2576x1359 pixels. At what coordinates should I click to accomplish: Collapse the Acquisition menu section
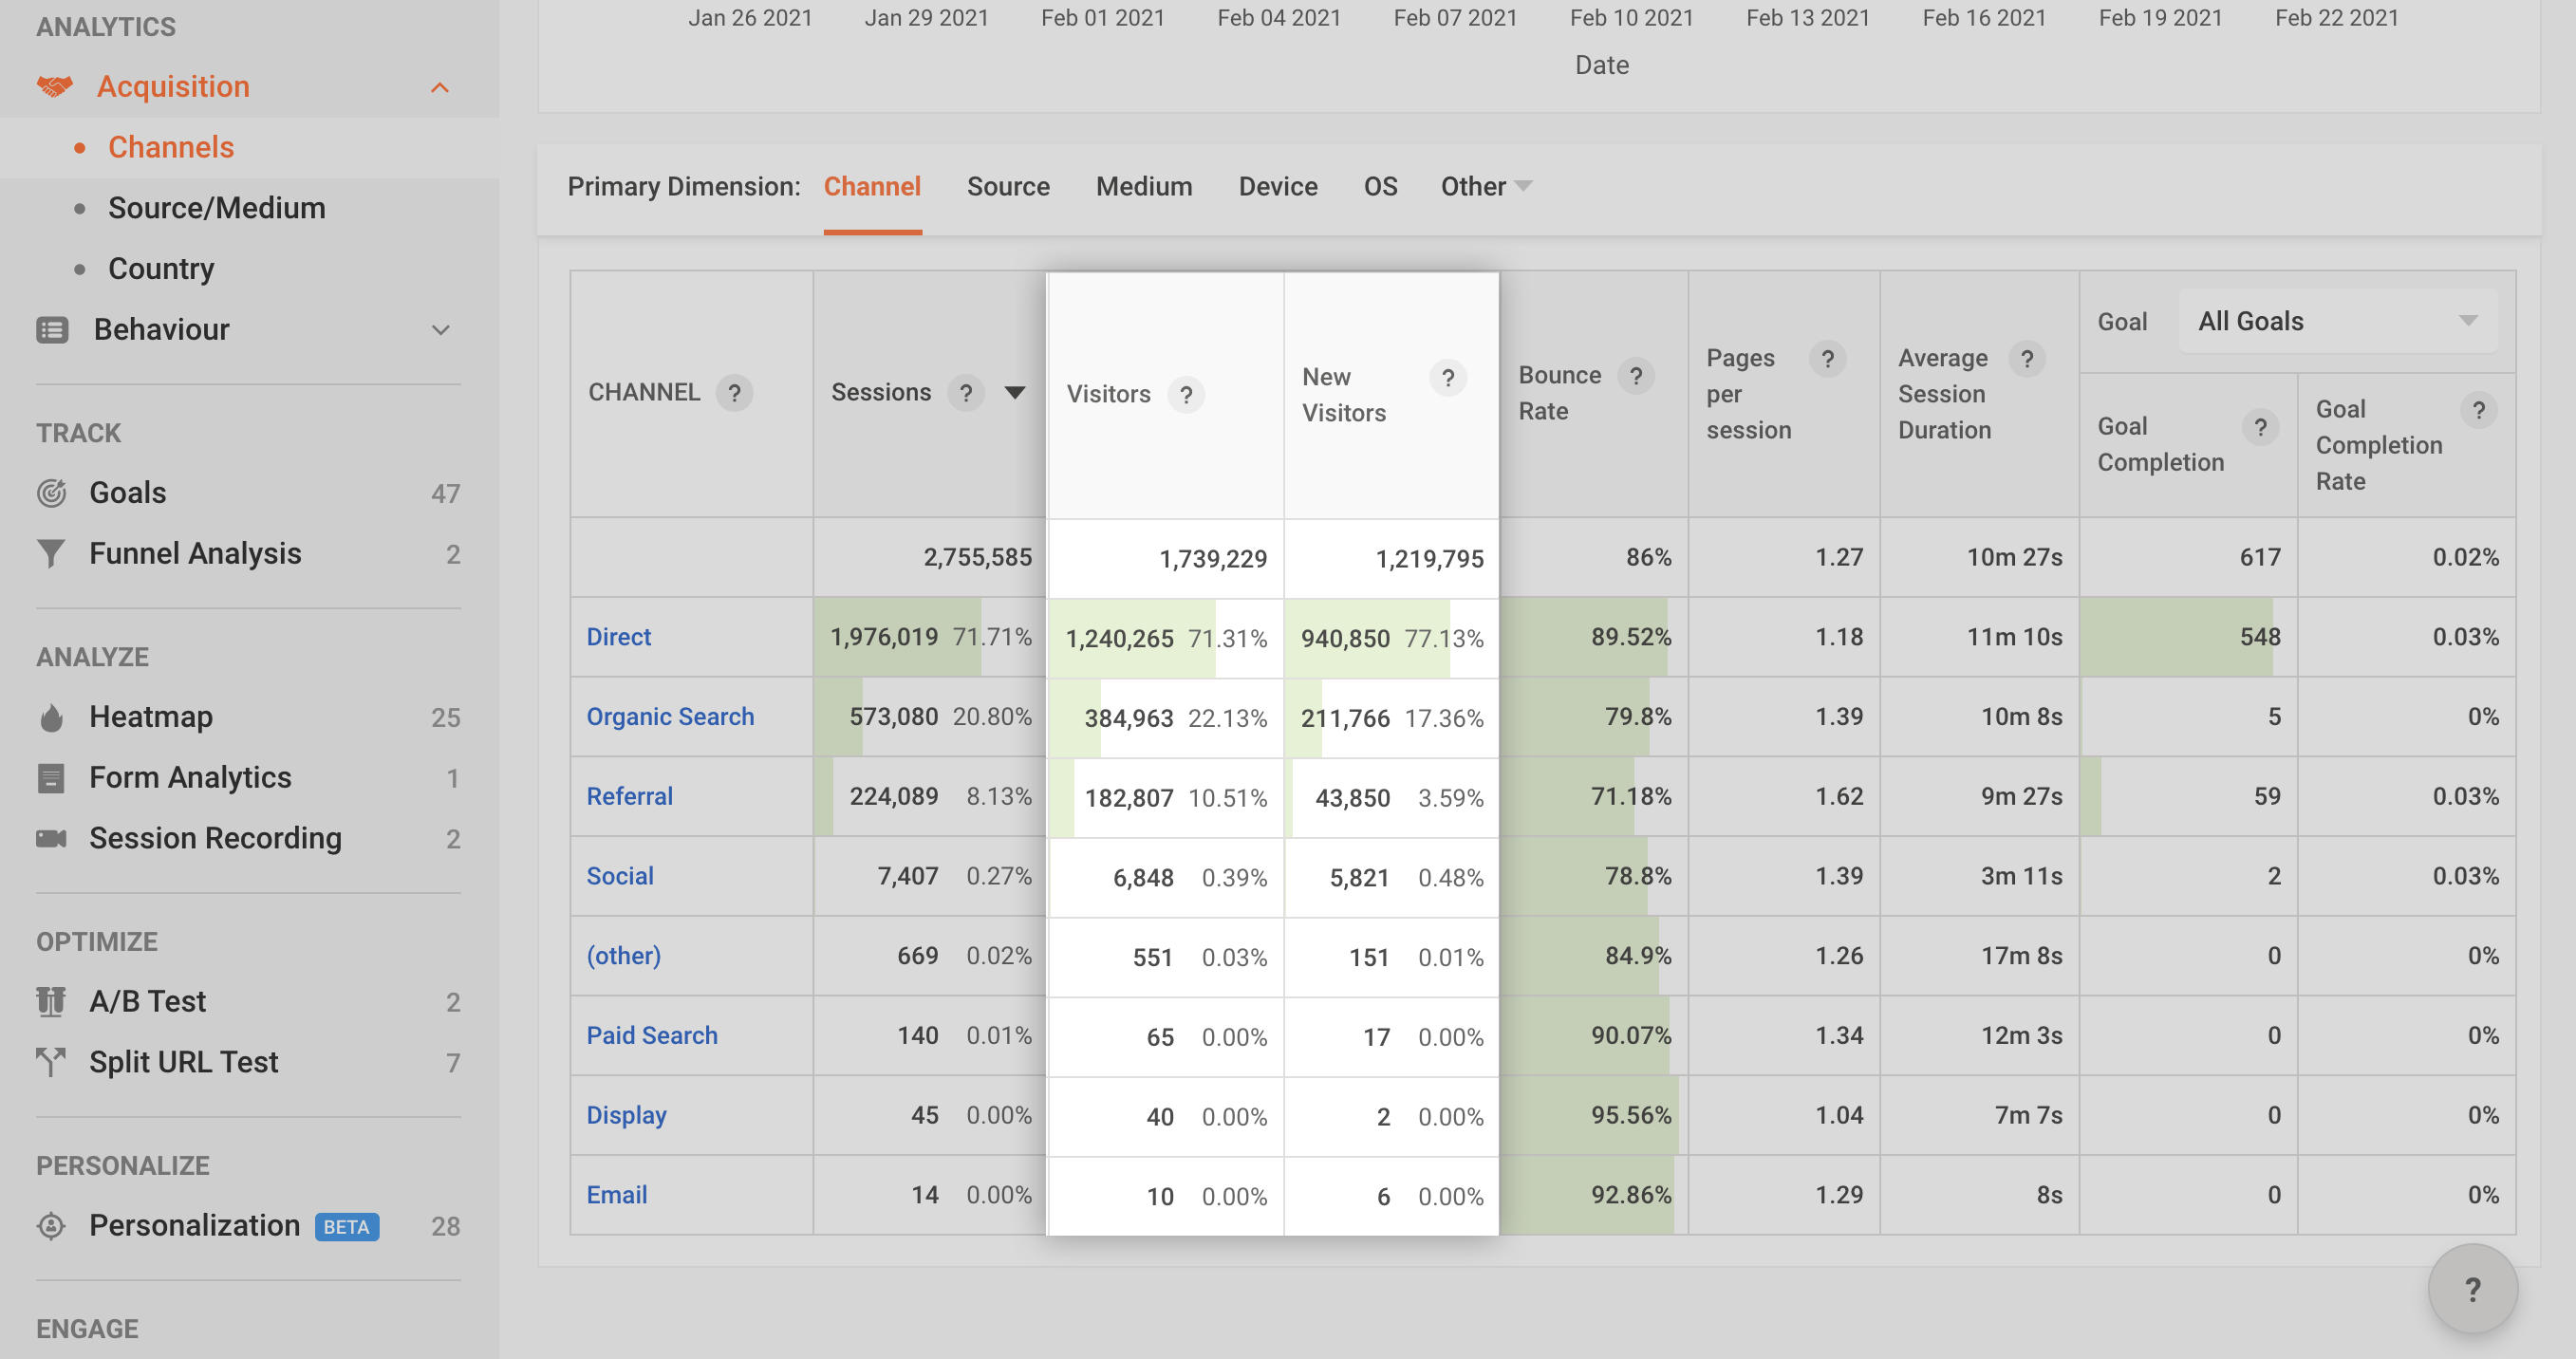[440, 88]
